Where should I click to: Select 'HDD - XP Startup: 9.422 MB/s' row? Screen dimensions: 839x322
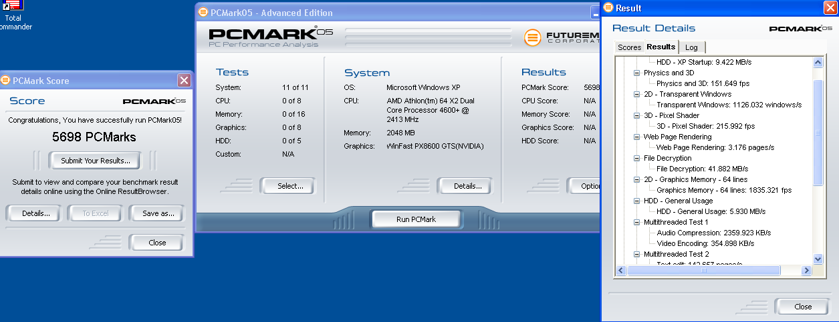704,62
